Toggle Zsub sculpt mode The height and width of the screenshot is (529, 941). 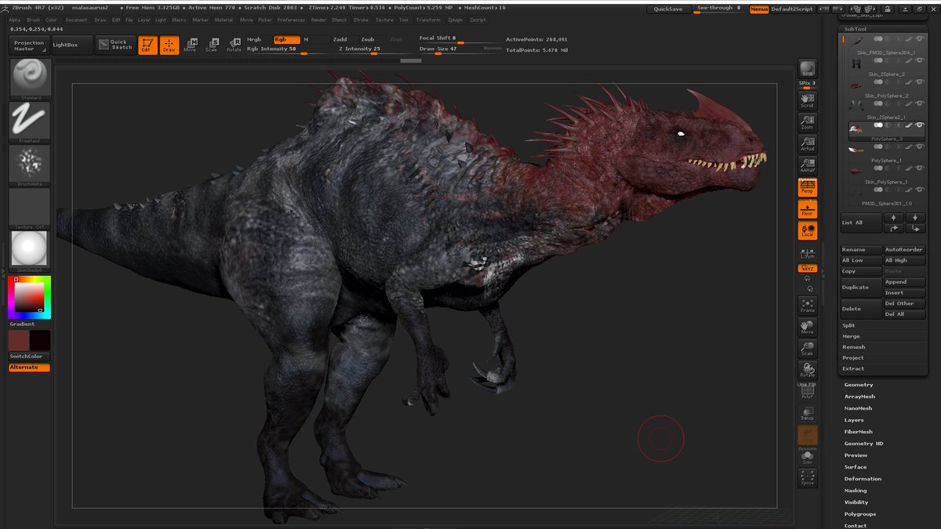pos(368,39)
